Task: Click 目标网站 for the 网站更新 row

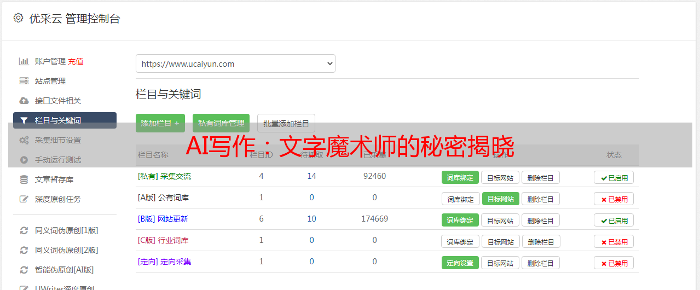Action: [500, 220]
